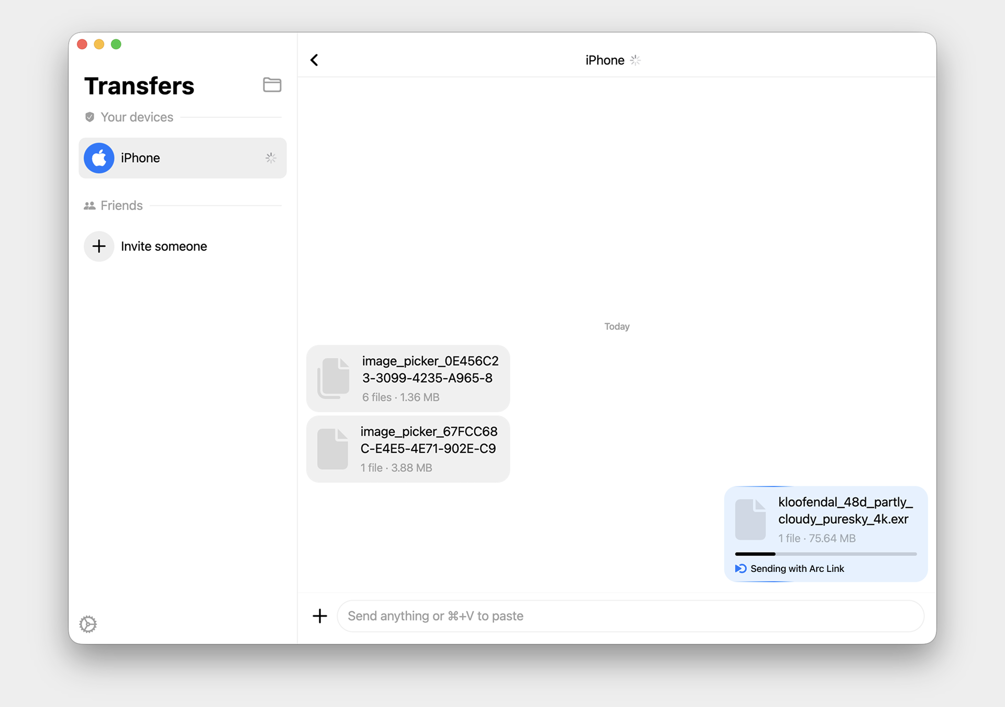Click the loading spinner in iPhone sidebar row
The image size is (1005, 707).
(x=271, y=158)
